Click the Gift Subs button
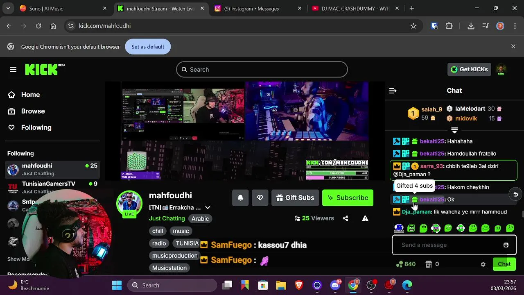The image size is (524, 295). pyautogui.click(x=295, y=197)
